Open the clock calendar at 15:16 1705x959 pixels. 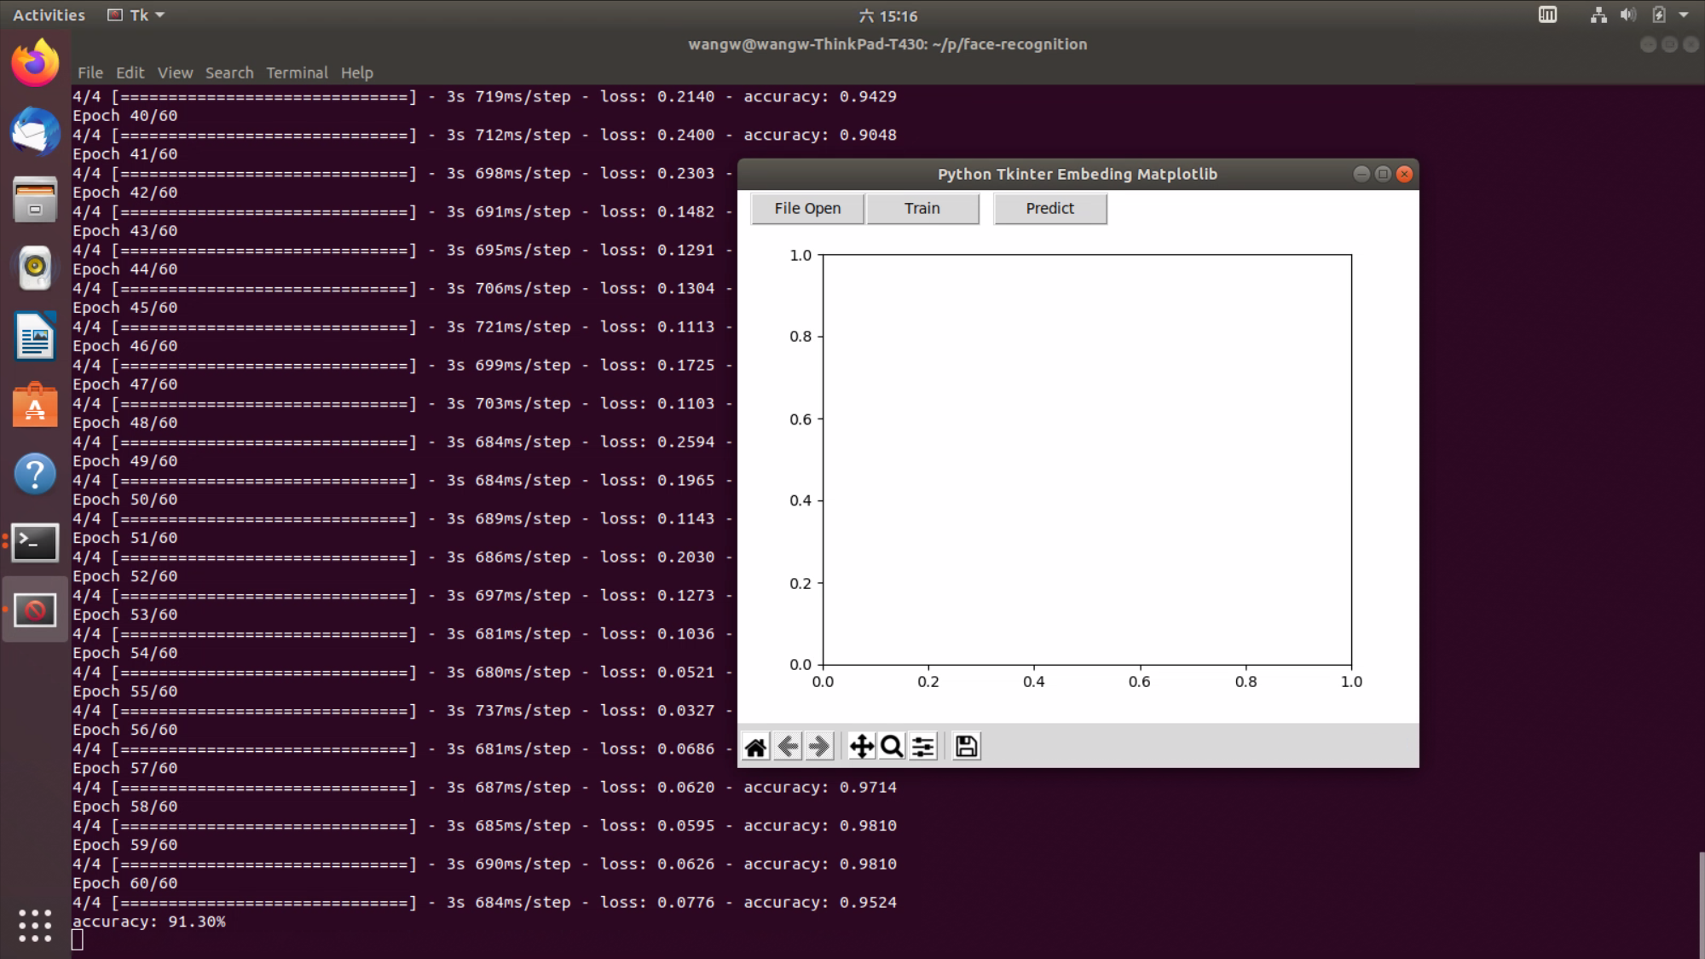tap(888, 15)
